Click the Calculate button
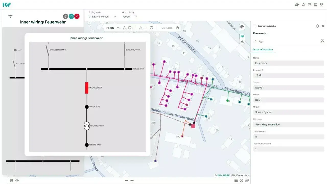The height and width of the screenshot is (184, 327). 167,28
